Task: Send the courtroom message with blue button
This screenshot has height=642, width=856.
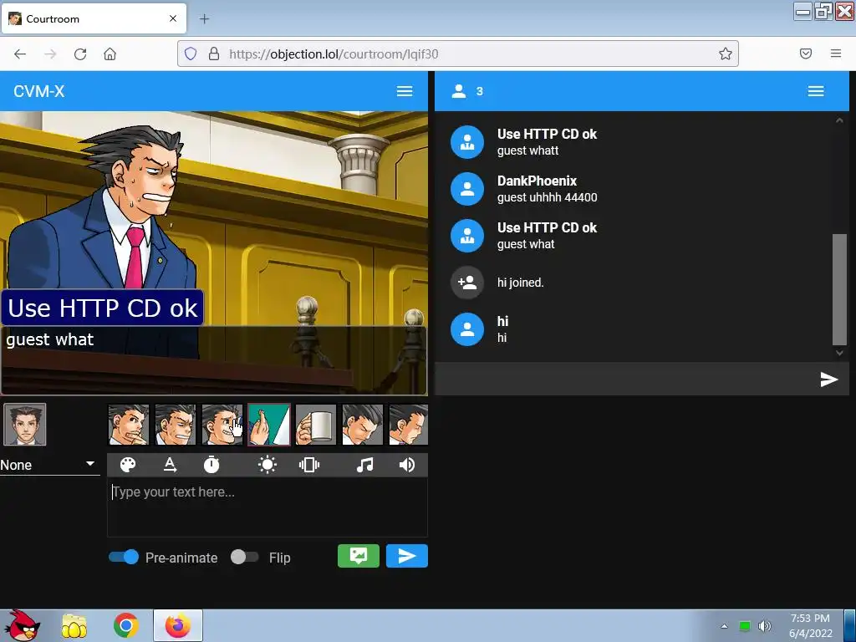Action: (x=407, y=556)
